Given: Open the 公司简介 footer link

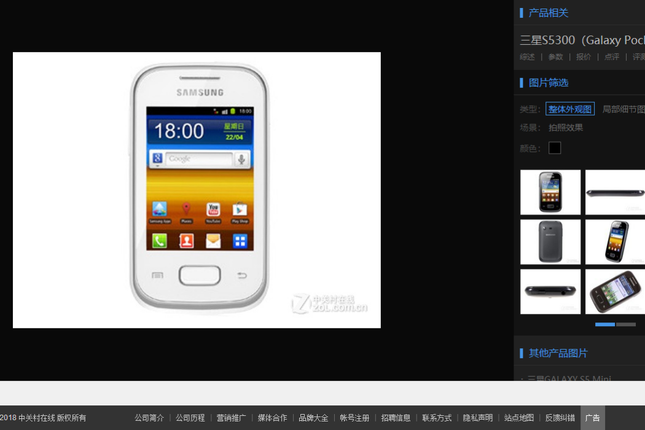Looking at the screenshot, I should click(149, 418).
